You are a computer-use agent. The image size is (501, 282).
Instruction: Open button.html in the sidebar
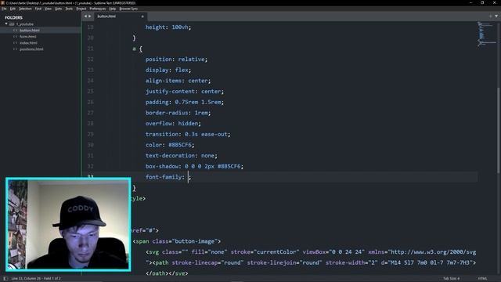click(x=30, y=31)
